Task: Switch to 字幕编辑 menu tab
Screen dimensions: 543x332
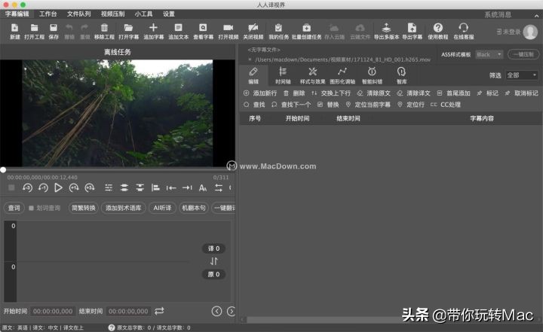Action: click(17, 14)
